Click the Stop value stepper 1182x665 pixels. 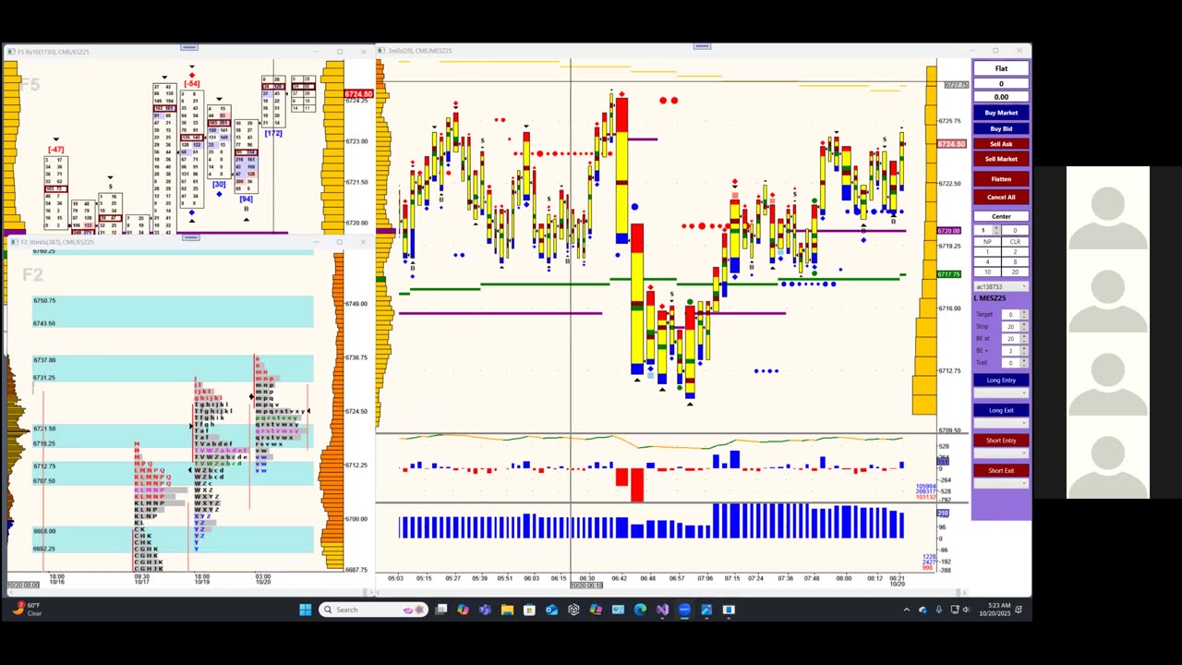coord(1024,327)
